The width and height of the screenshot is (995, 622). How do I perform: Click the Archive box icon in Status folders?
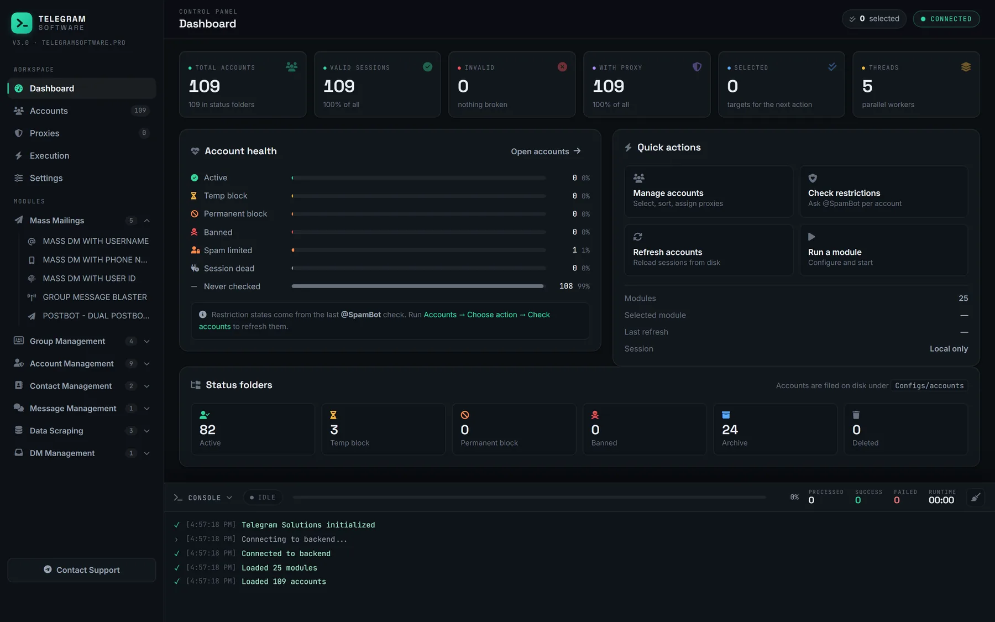(x=726, y=415)
